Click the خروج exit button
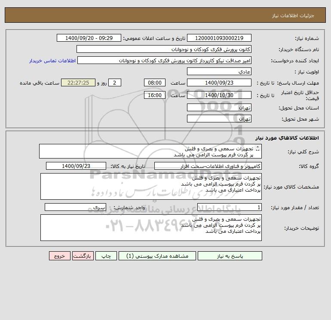Screen dimensions: 331x320 pyautogui.click(x=59, y=256)
